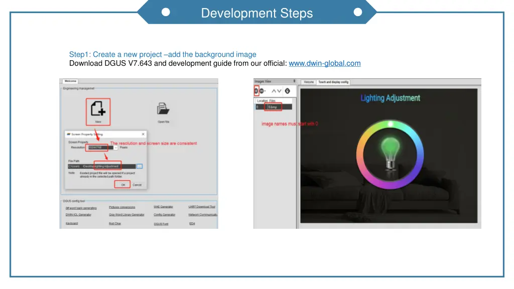Confirm the Screen Property Setting with OK
This screenshot has height=289, width=514.
pos(123,184)
